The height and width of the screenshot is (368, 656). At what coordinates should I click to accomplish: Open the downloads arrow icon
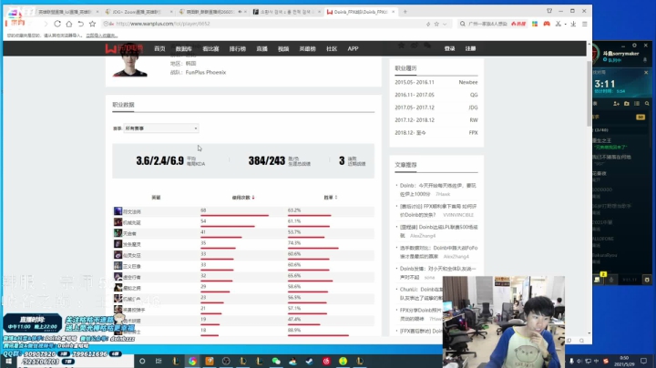[573, 24]
